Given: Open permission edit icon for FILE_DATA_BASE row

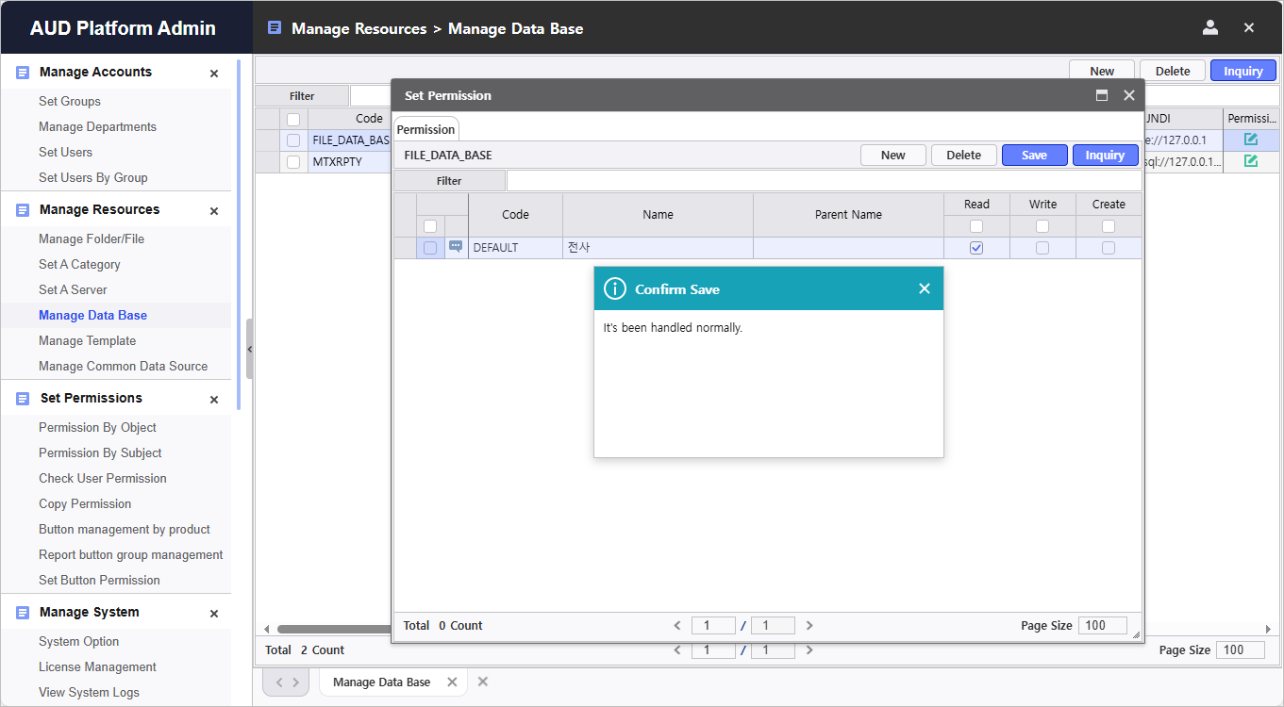Looking at the screenshot, I should tap(1251, 140).
